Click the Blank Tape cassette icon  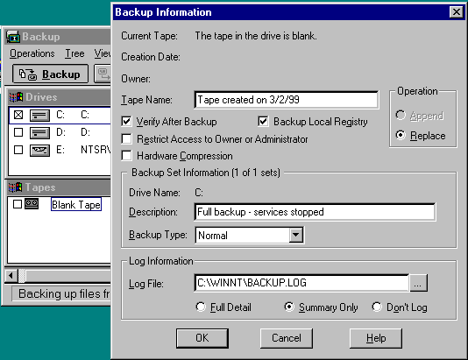point(32,204)
